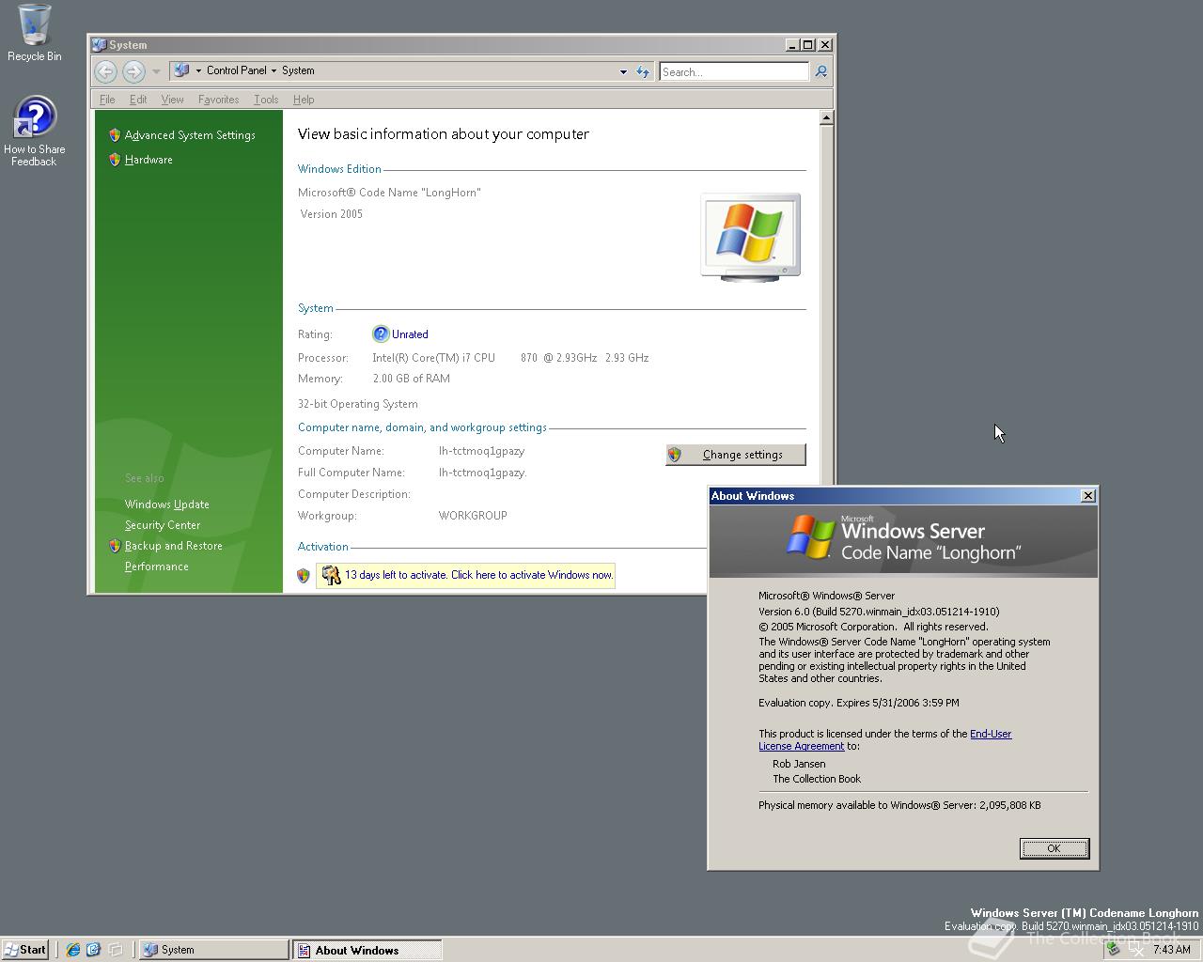
Task: Click shield icon beside Hardware
Action: (115, 160)
